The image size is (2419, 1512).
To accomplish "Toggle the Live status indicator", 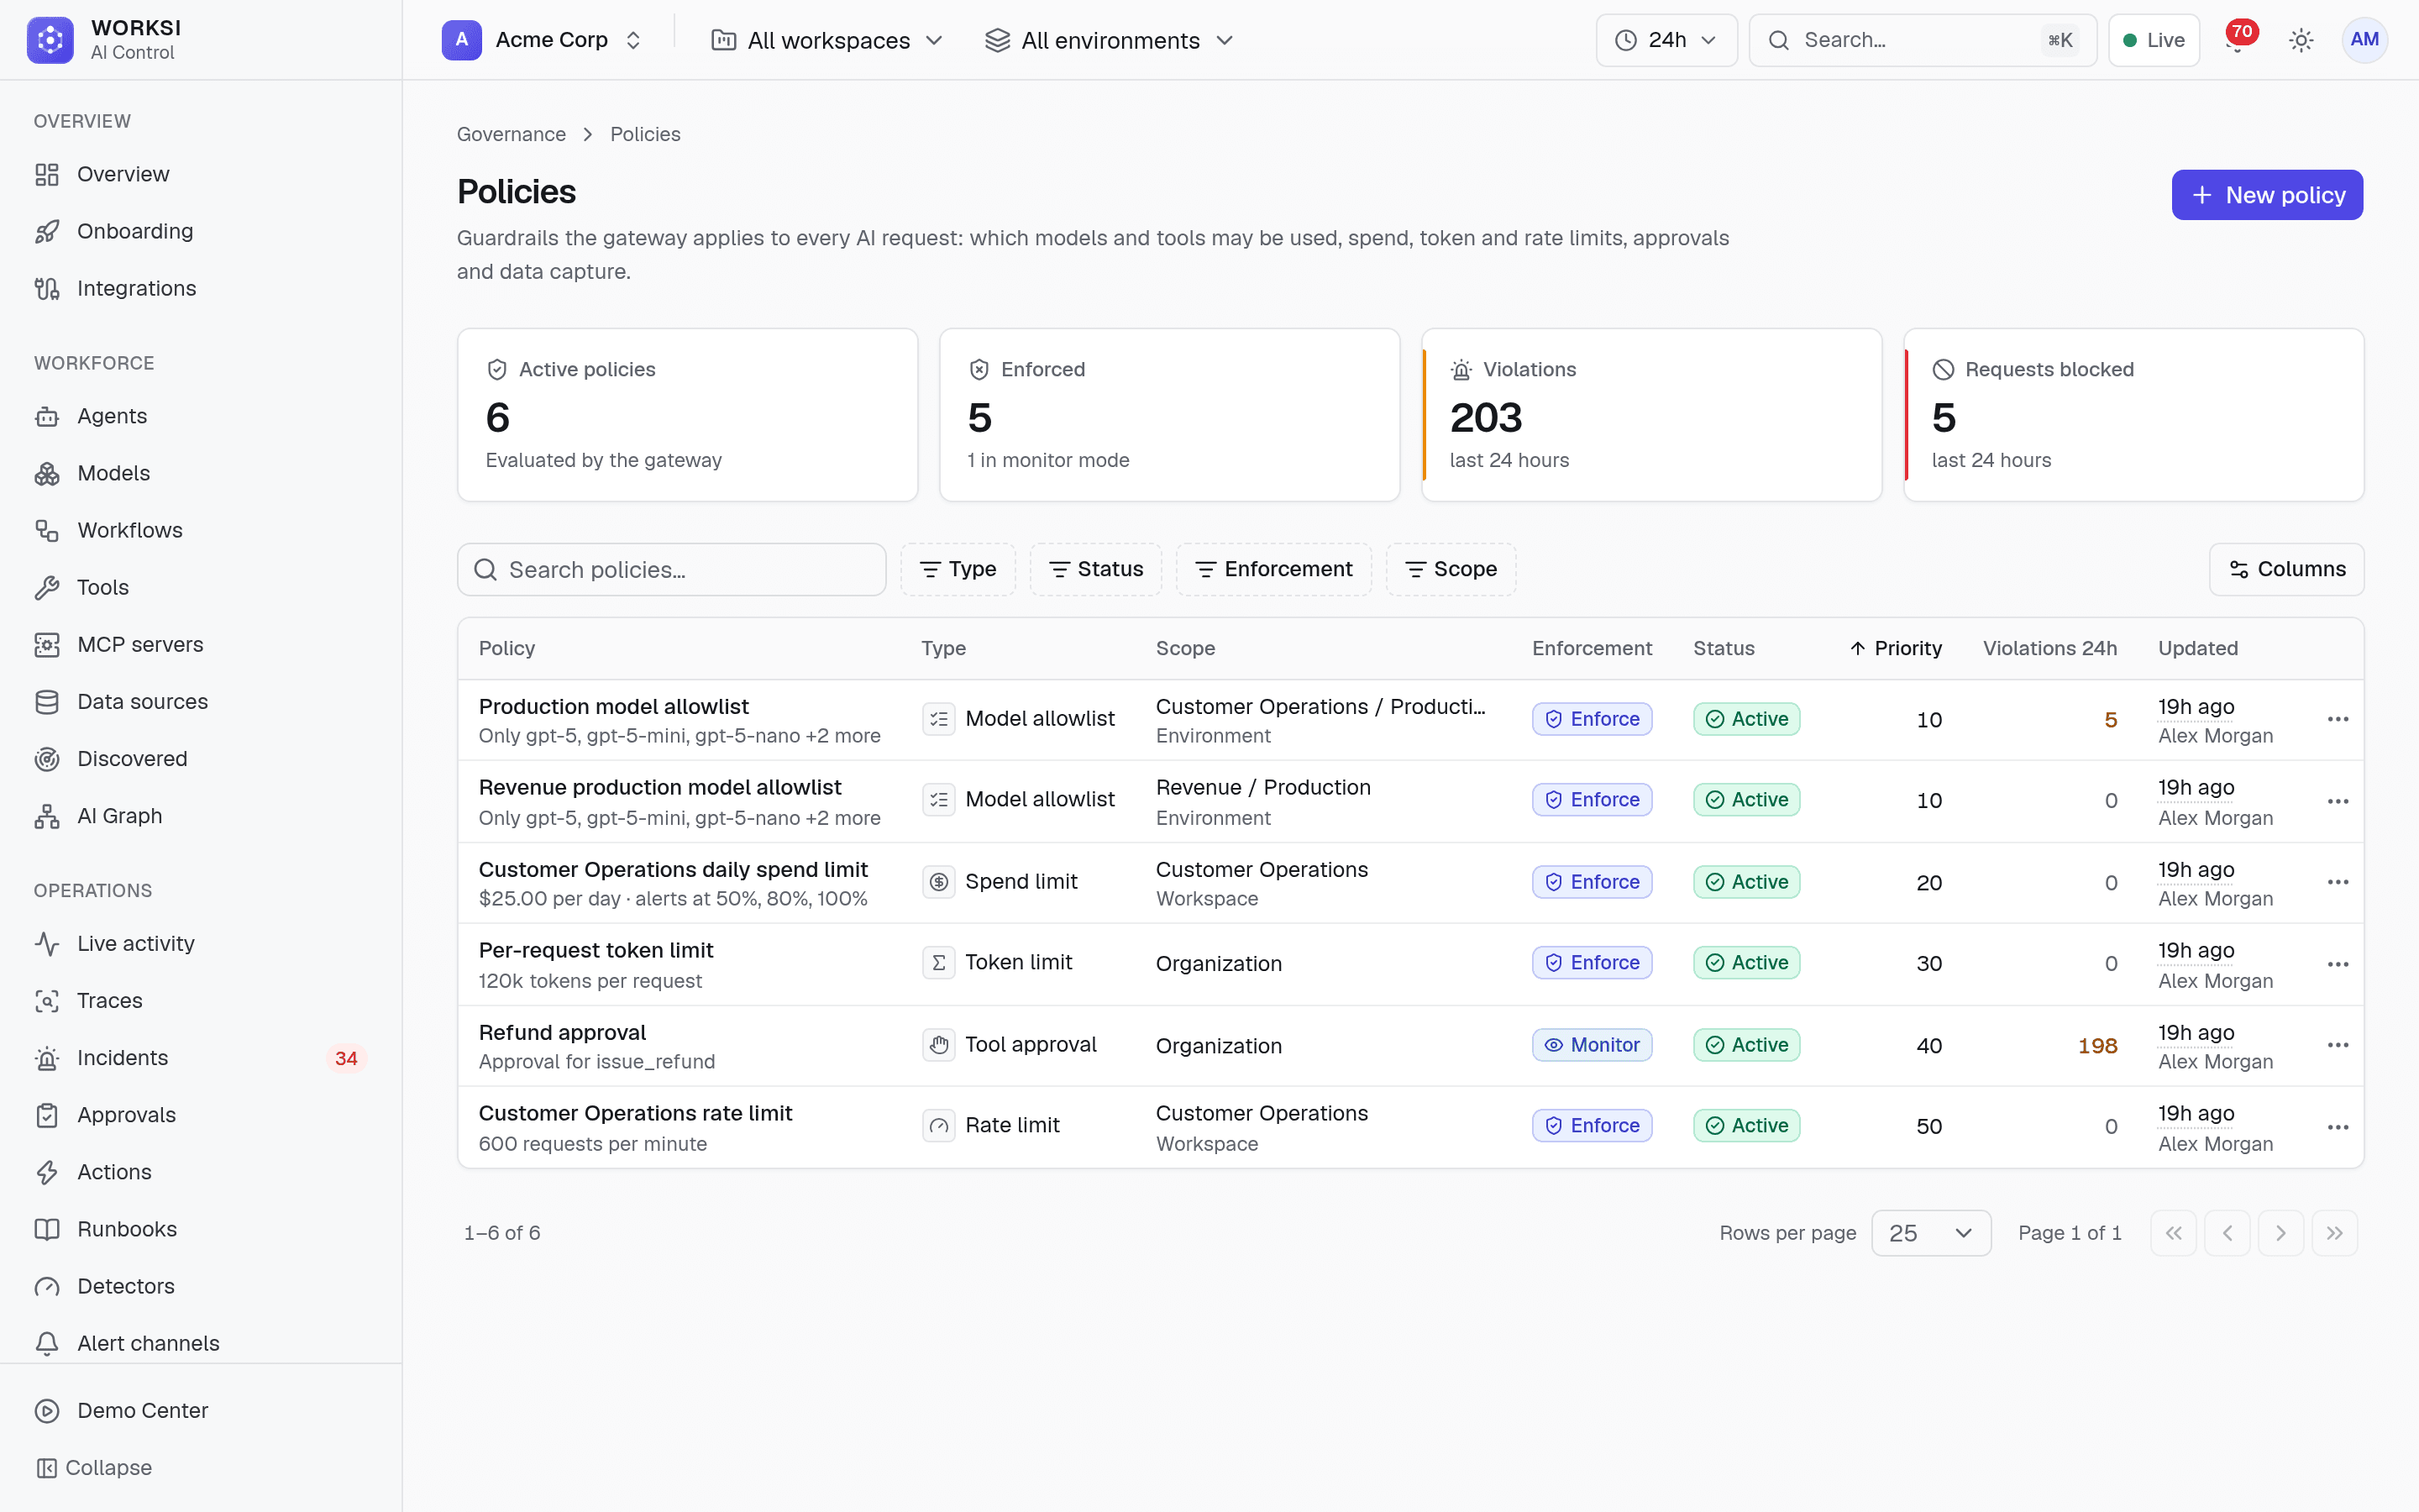I will click(x=2153, y=40).
